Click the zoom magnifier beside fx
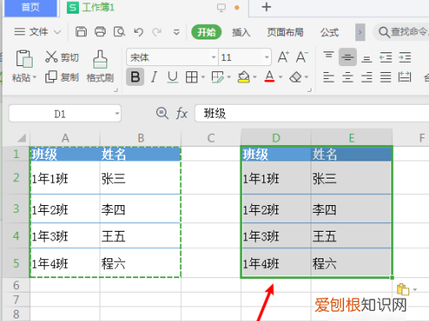 (162, 113)
